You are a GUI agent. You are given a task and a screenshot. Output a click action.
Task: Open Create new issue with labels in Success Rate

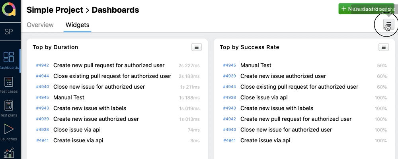pyautogui.click(x=277, y=108)
